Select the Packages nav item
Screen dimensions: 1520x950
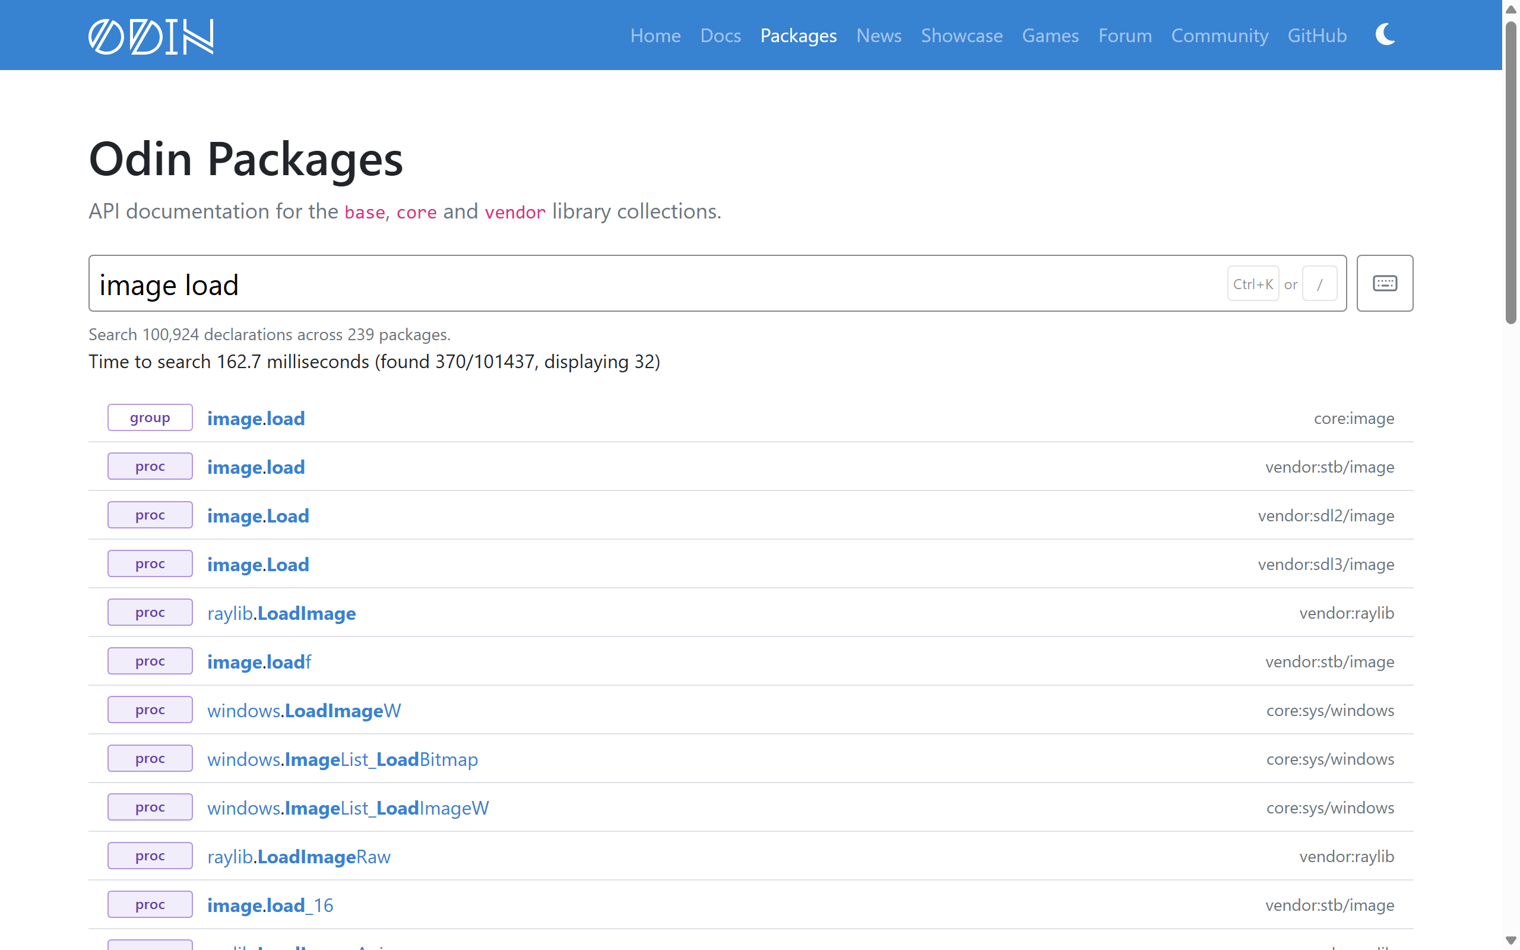[799, 35]
